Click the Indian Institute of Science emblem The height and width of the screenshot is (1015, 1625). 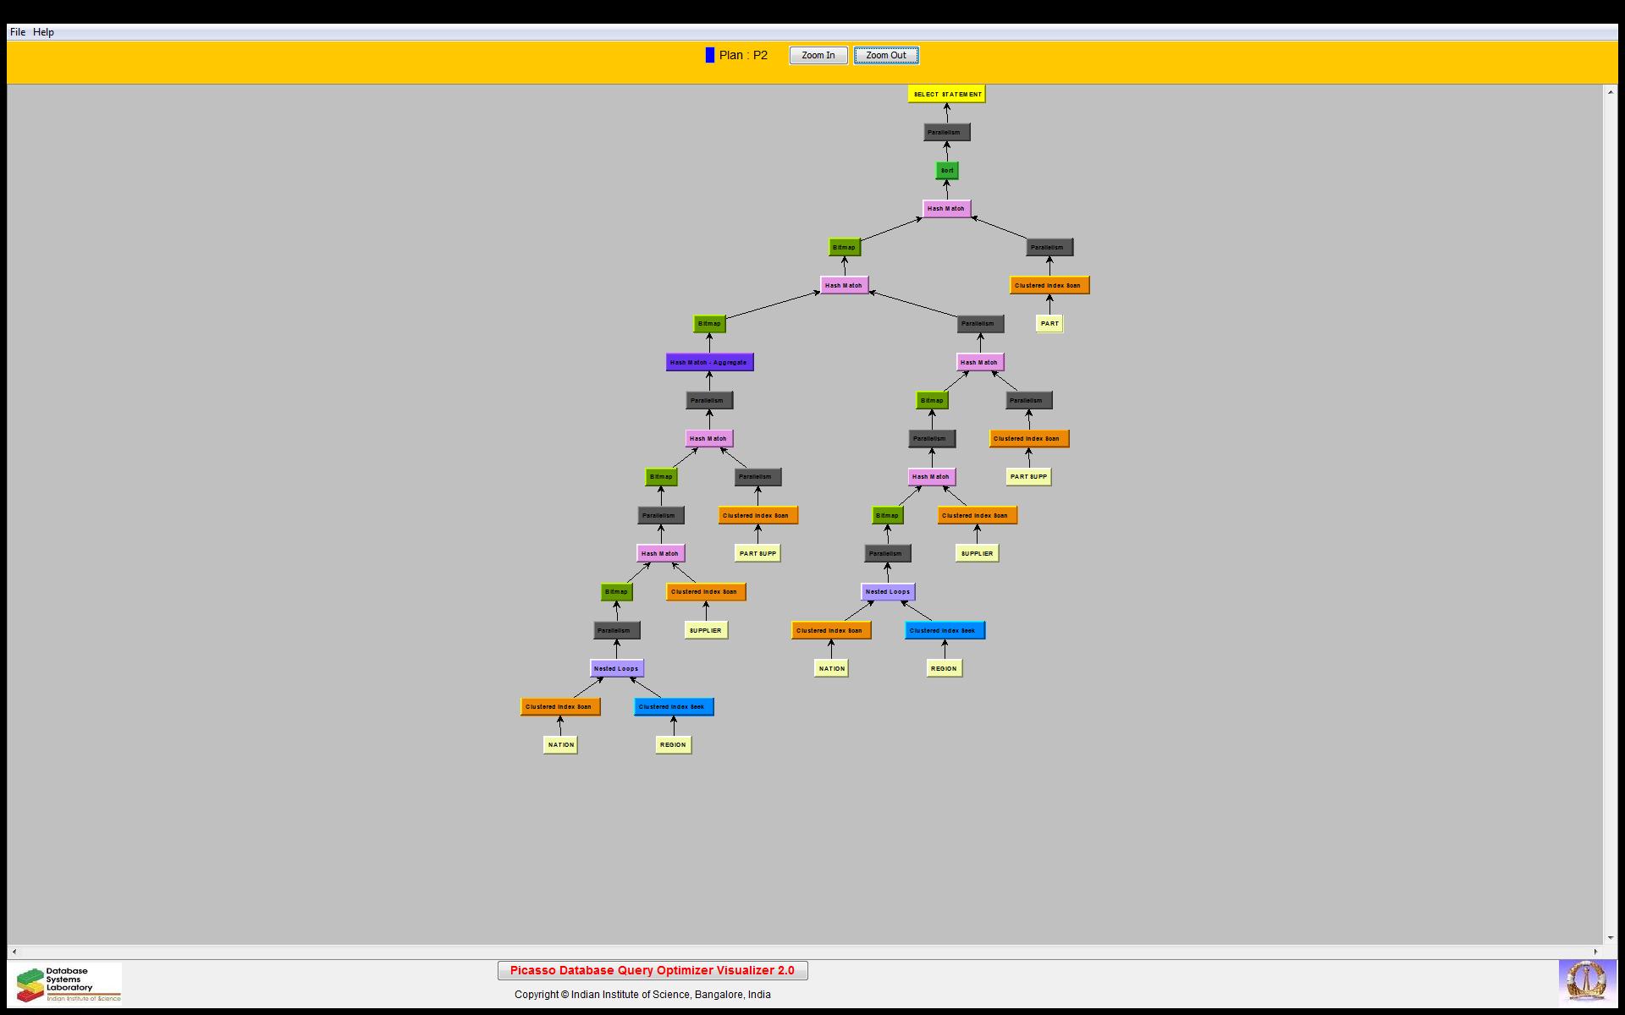pyautogui.click(x=1586, y=983)
